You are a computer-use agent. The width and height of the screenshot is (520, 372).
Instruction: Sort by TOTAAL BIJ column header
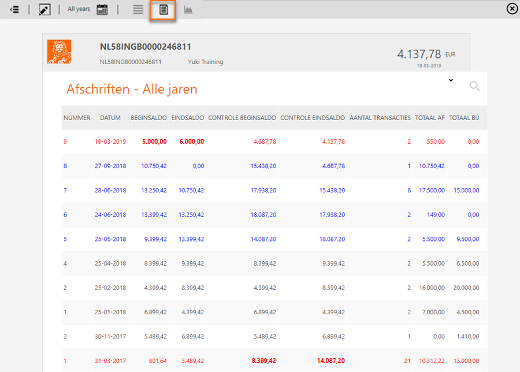[464, 118]
